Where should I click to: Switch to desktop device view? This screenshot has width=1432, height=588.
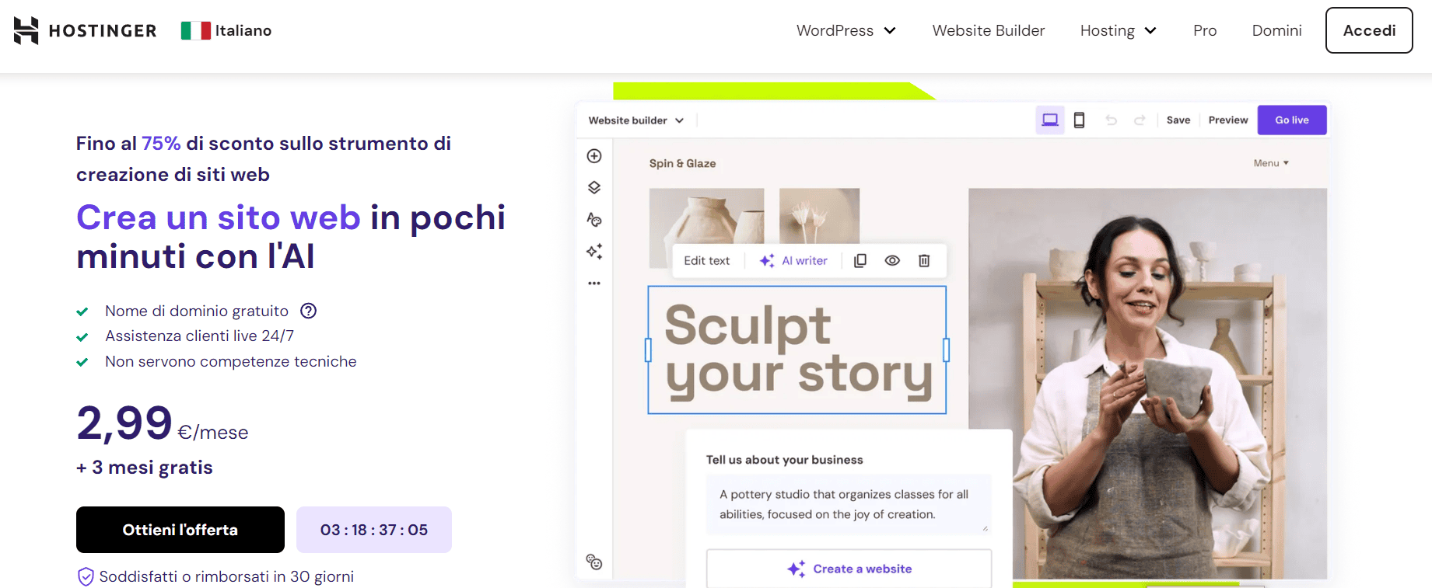(1050, 120)
